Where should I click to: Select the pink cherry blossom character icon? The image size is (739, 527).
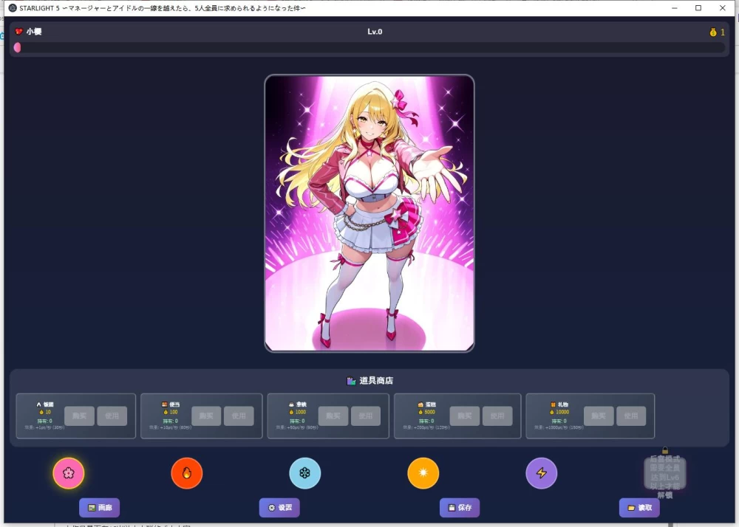coord(68,473)
